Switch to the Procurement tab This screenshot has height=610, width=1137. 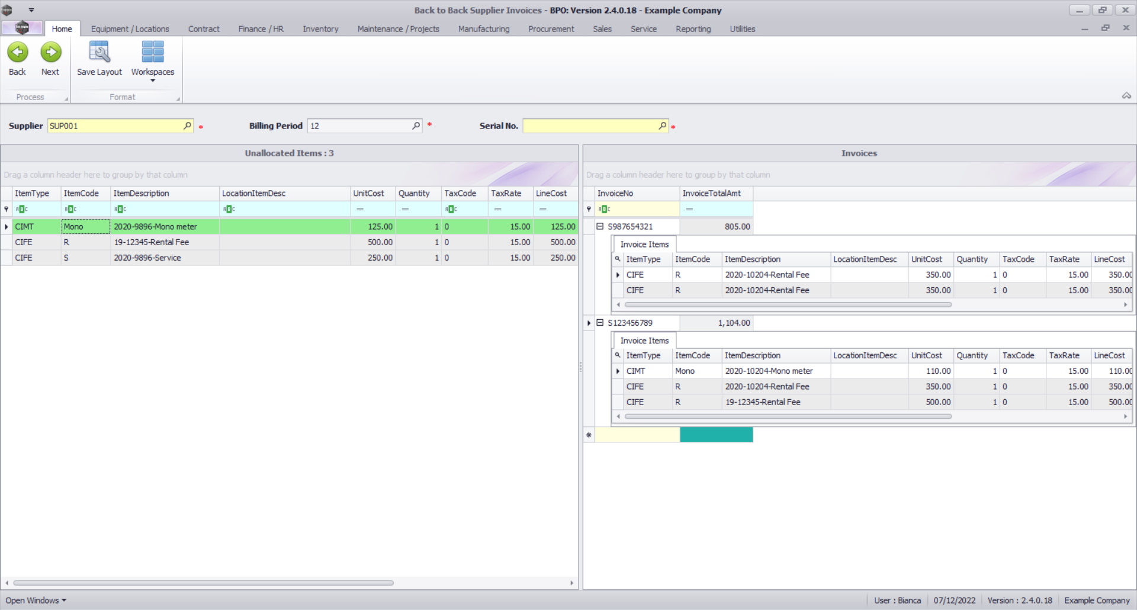click(551, 29)
